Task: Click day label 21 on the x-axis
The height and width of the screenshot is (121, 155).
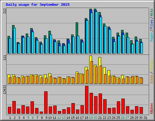Action: (x=100, y=118)
